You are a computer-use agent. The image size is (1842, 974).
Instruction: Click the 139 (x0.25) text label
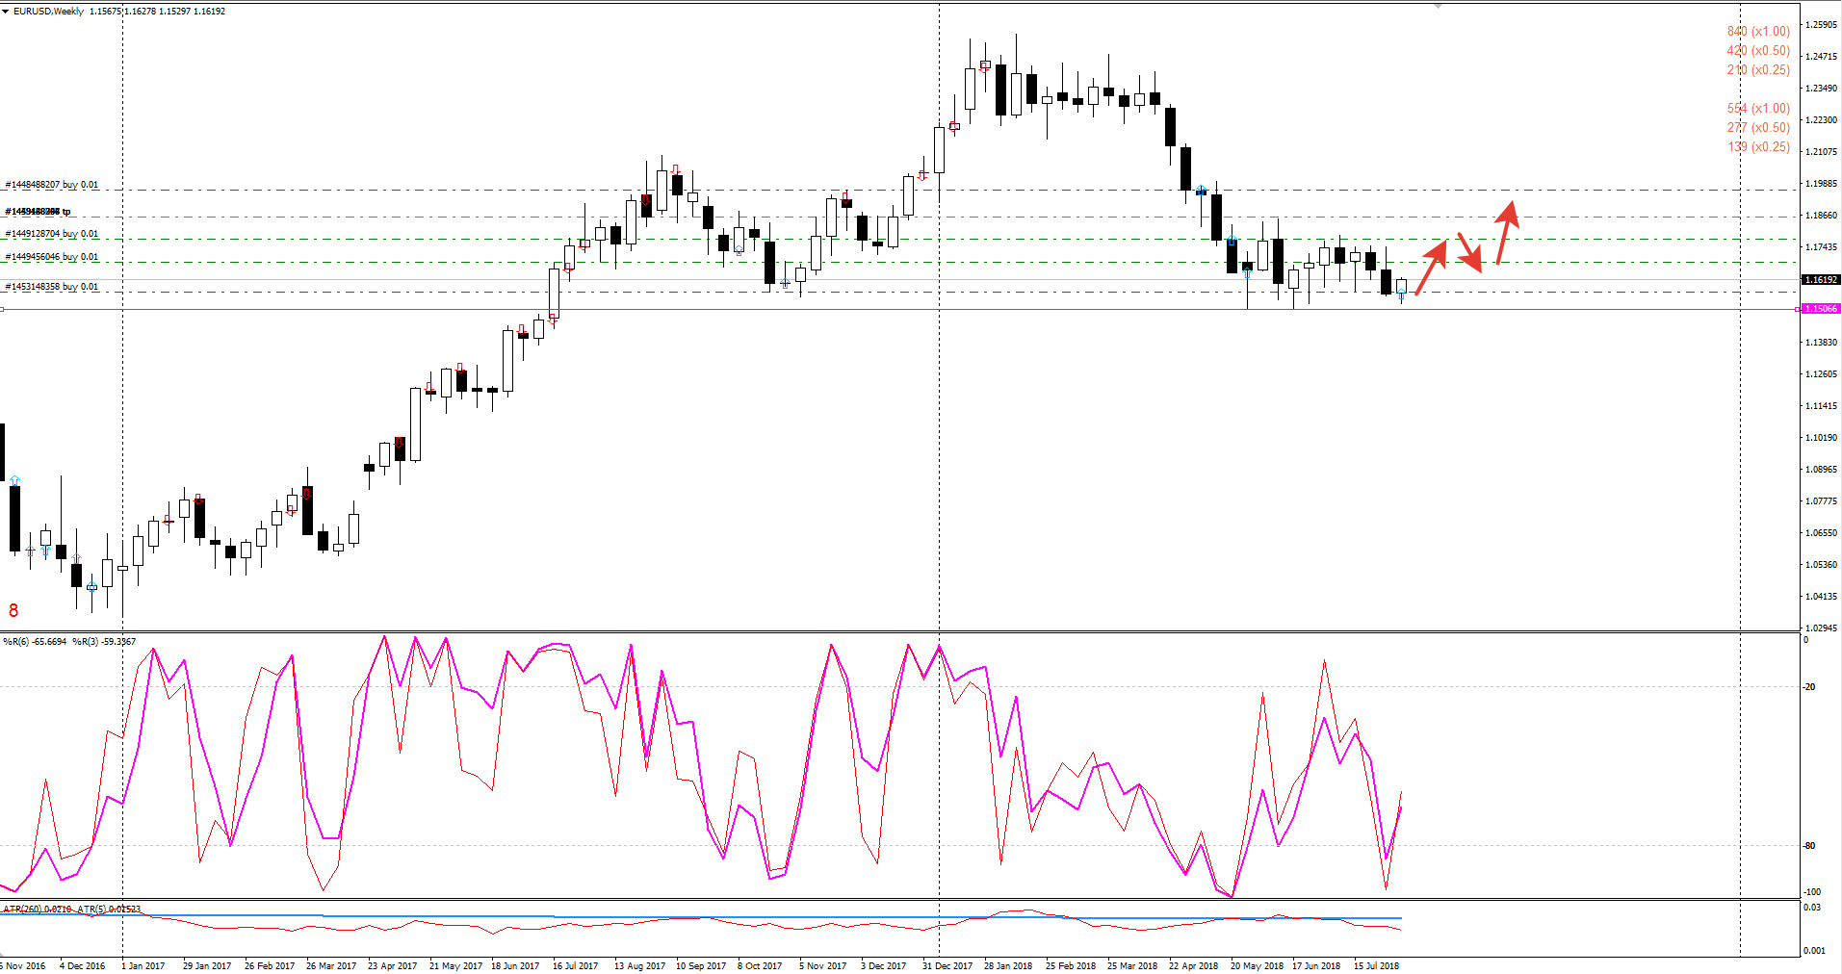point(1758,147)
